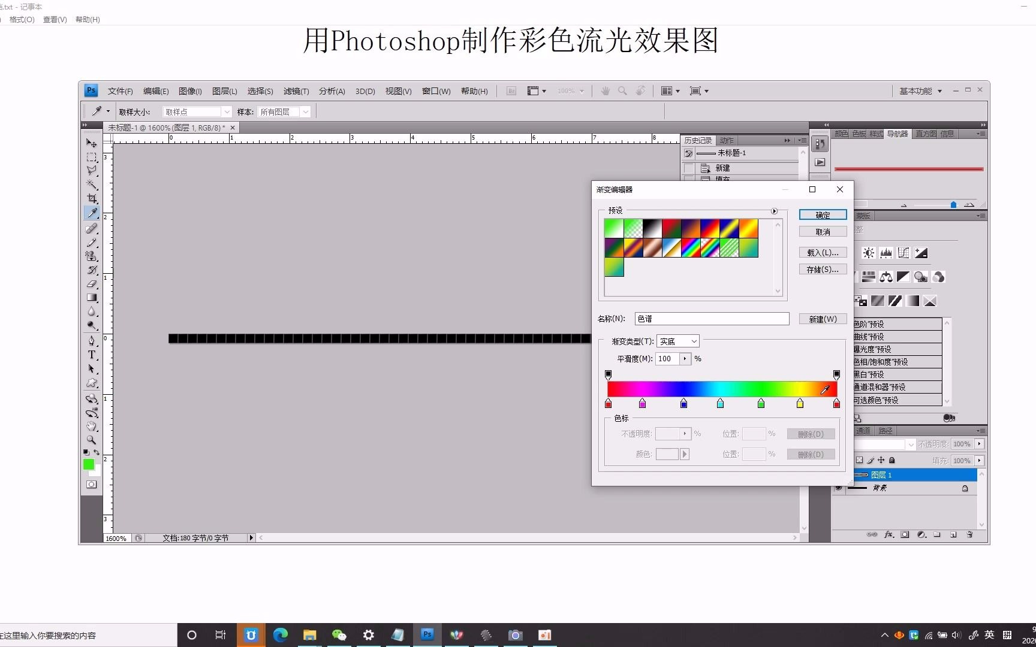The image size is (1036, 647).
Task: Select the Rectangular Marquee tool
Action: click(x=91, y=157)
